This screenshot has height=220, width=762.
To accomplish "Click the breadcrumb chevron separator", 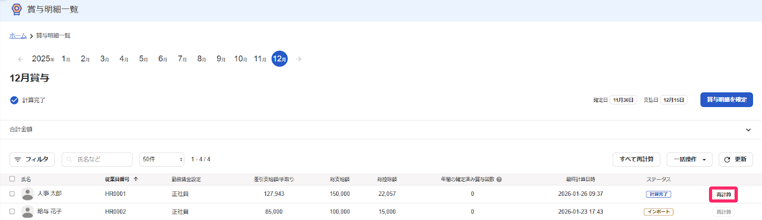I will pos(31,36).
